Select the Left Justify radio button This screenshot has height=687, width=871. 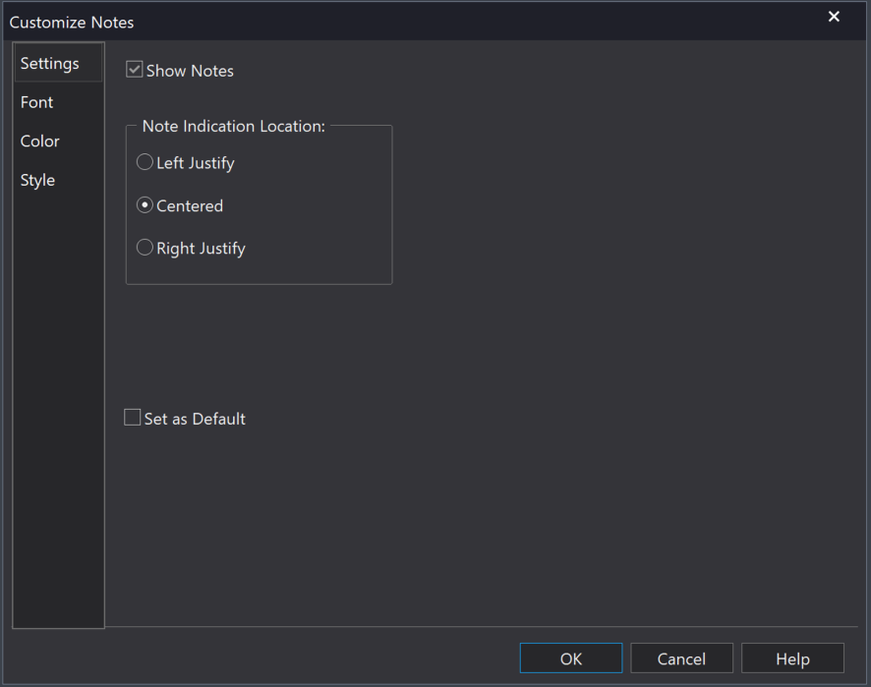coord(145,163)
